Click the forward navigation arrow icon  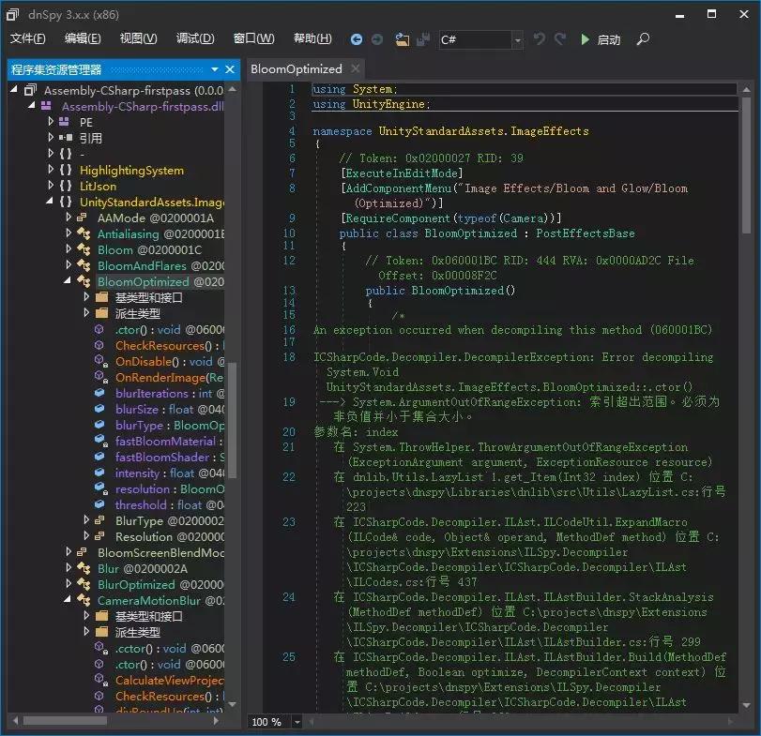tap(378, 39)
